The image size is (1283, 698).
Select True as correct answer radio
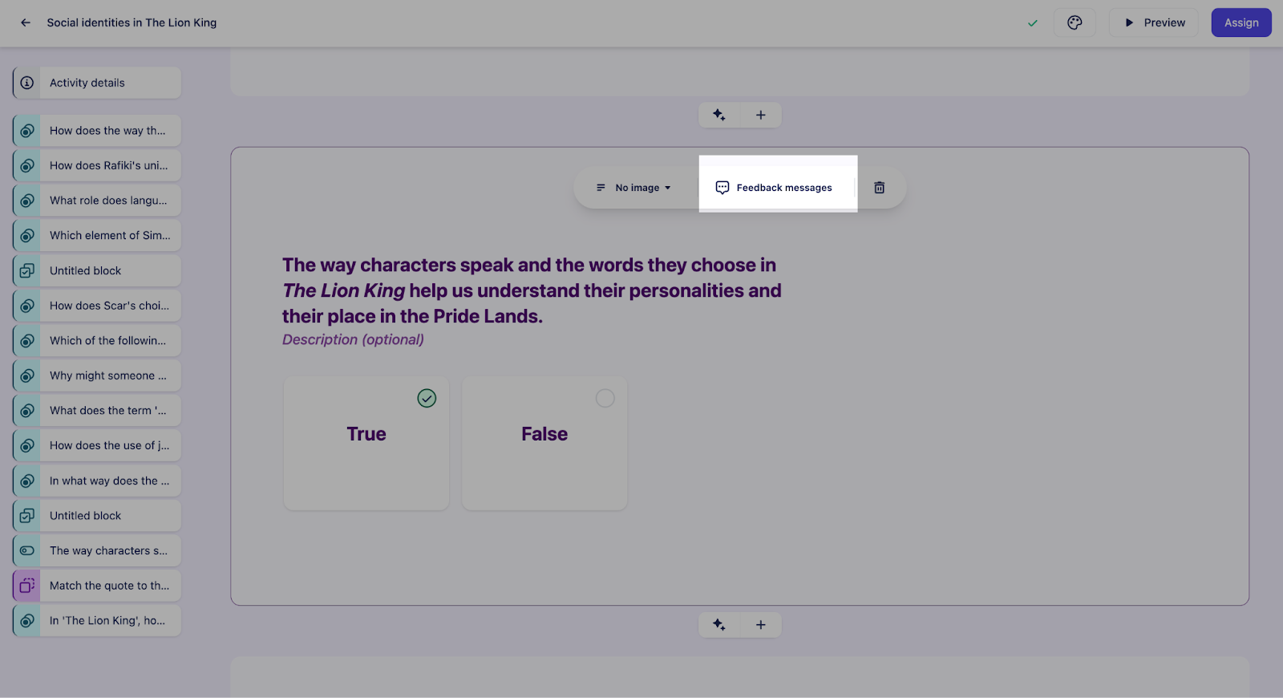(x=427, y=398)
